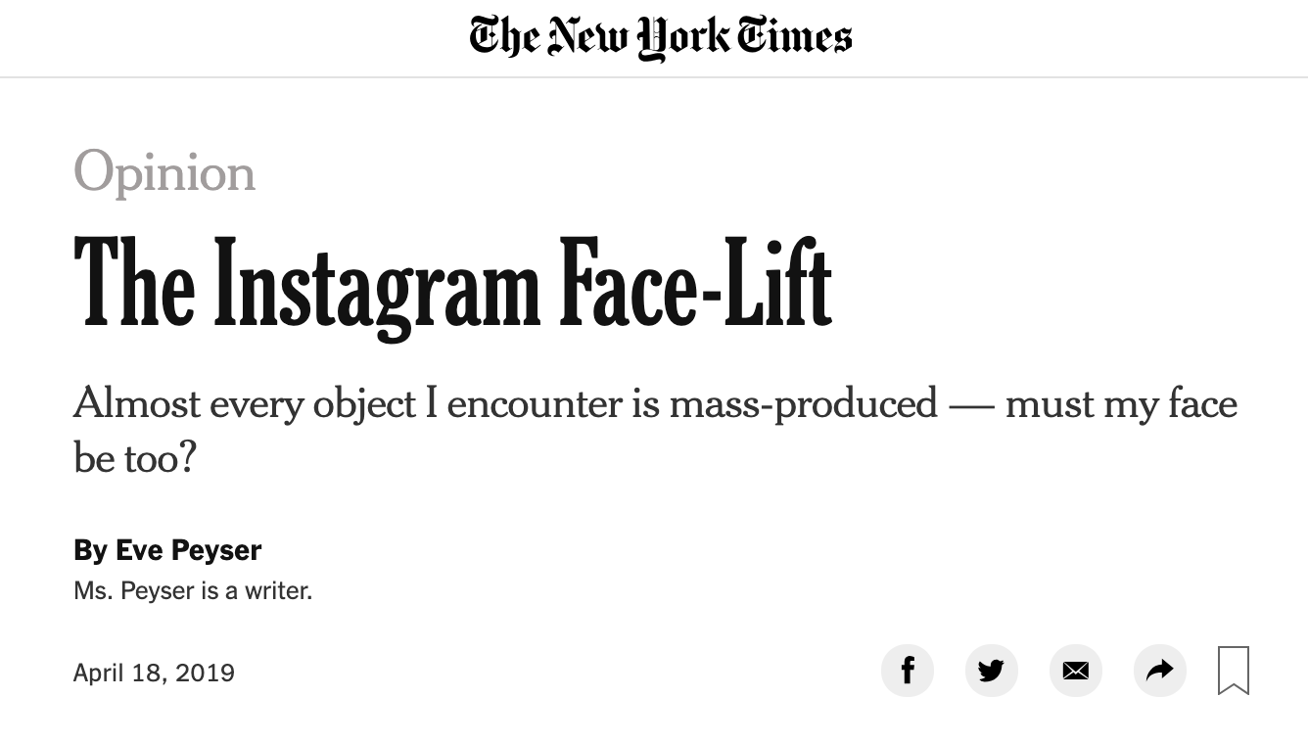Click the phrase mass-produced in the summary
This screenshot has width=1308, height=744.
[803, 404]
